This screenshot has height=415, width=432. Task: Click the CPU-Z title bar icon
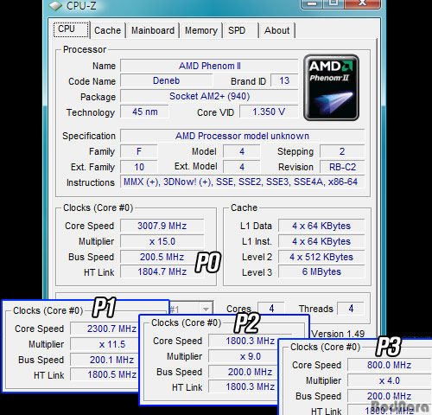55,6
